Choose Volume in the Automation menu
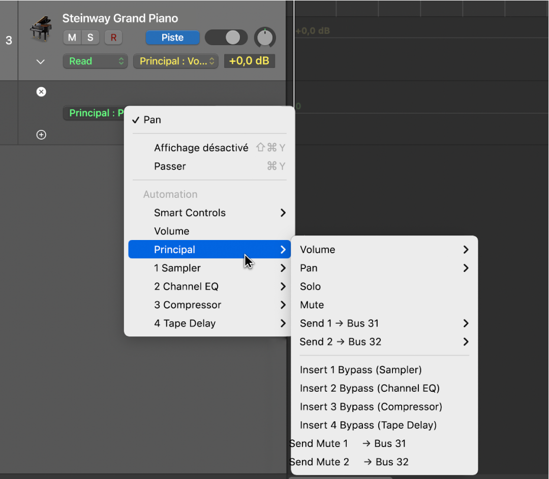The image size is (549, 479). pos(172,231)
